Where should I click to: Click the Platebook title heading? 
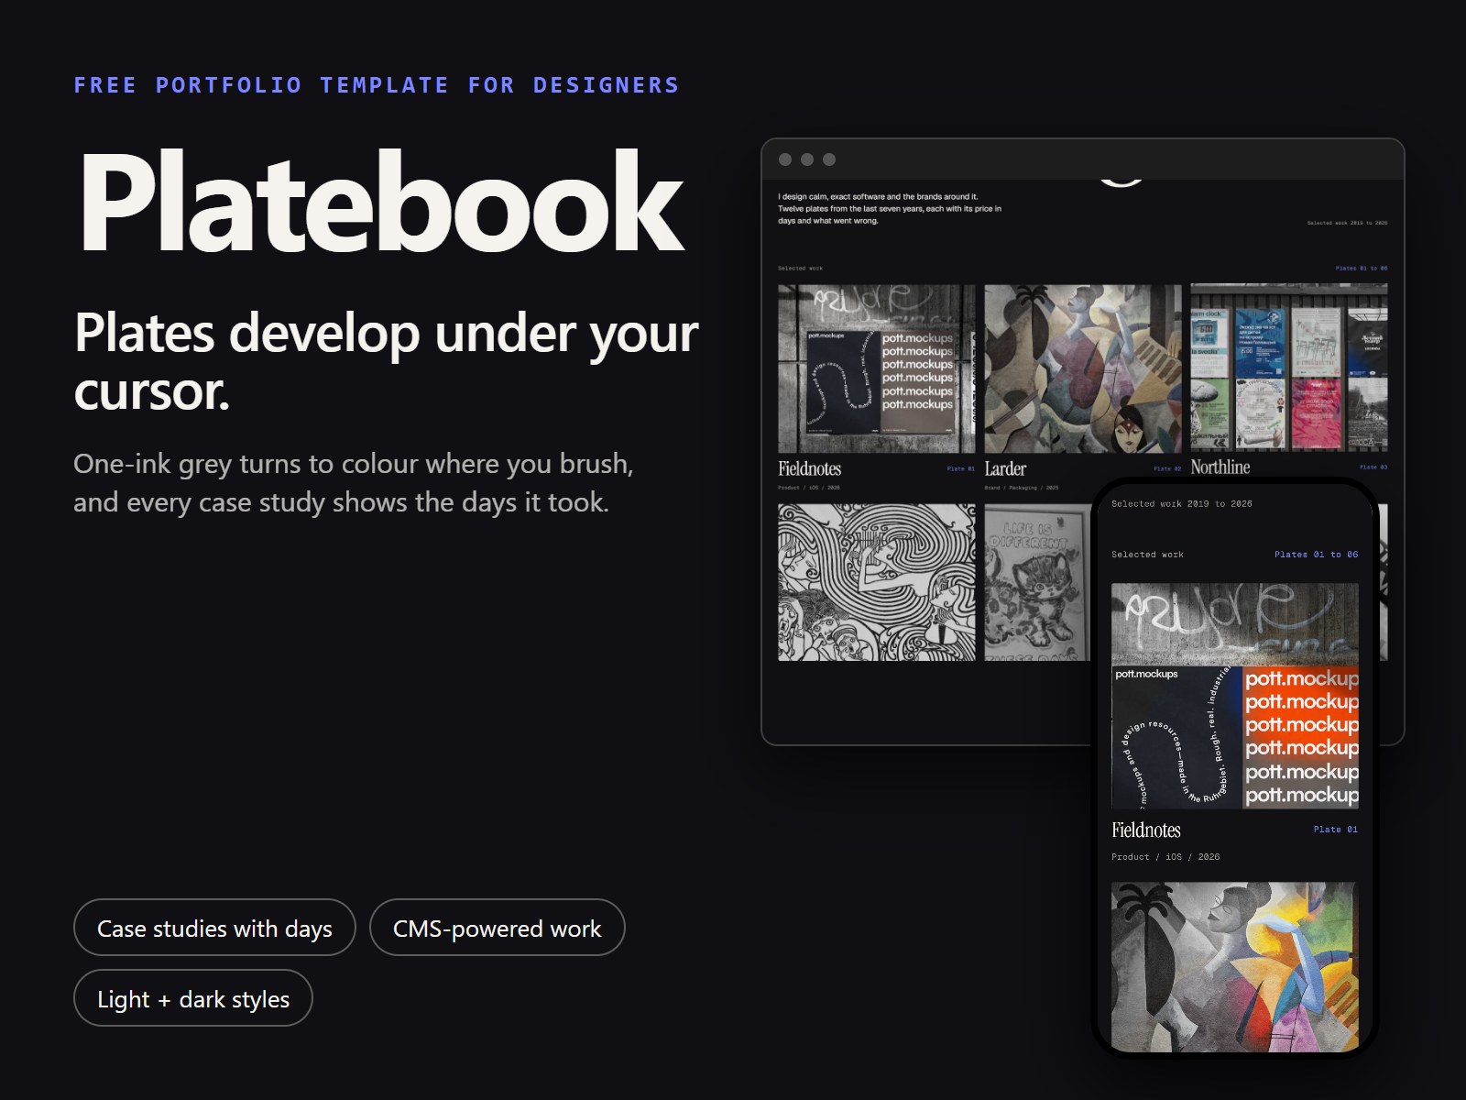381,201
